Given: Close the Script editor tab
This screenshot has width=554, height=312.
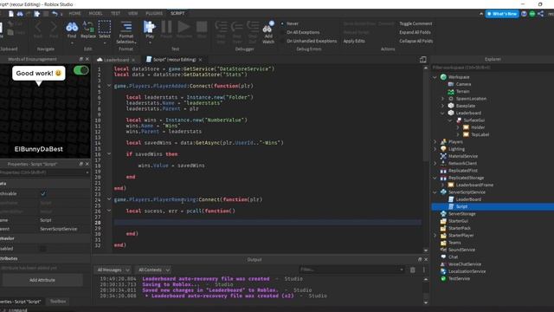Looking at the screenshot, I should [200, 60].
